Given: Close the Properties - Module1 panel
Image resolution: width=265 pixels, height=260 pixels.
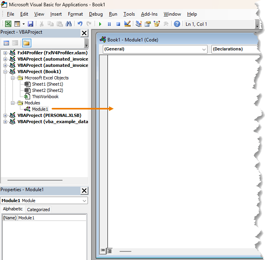Looking at the screenshot, I should [84, 191].
